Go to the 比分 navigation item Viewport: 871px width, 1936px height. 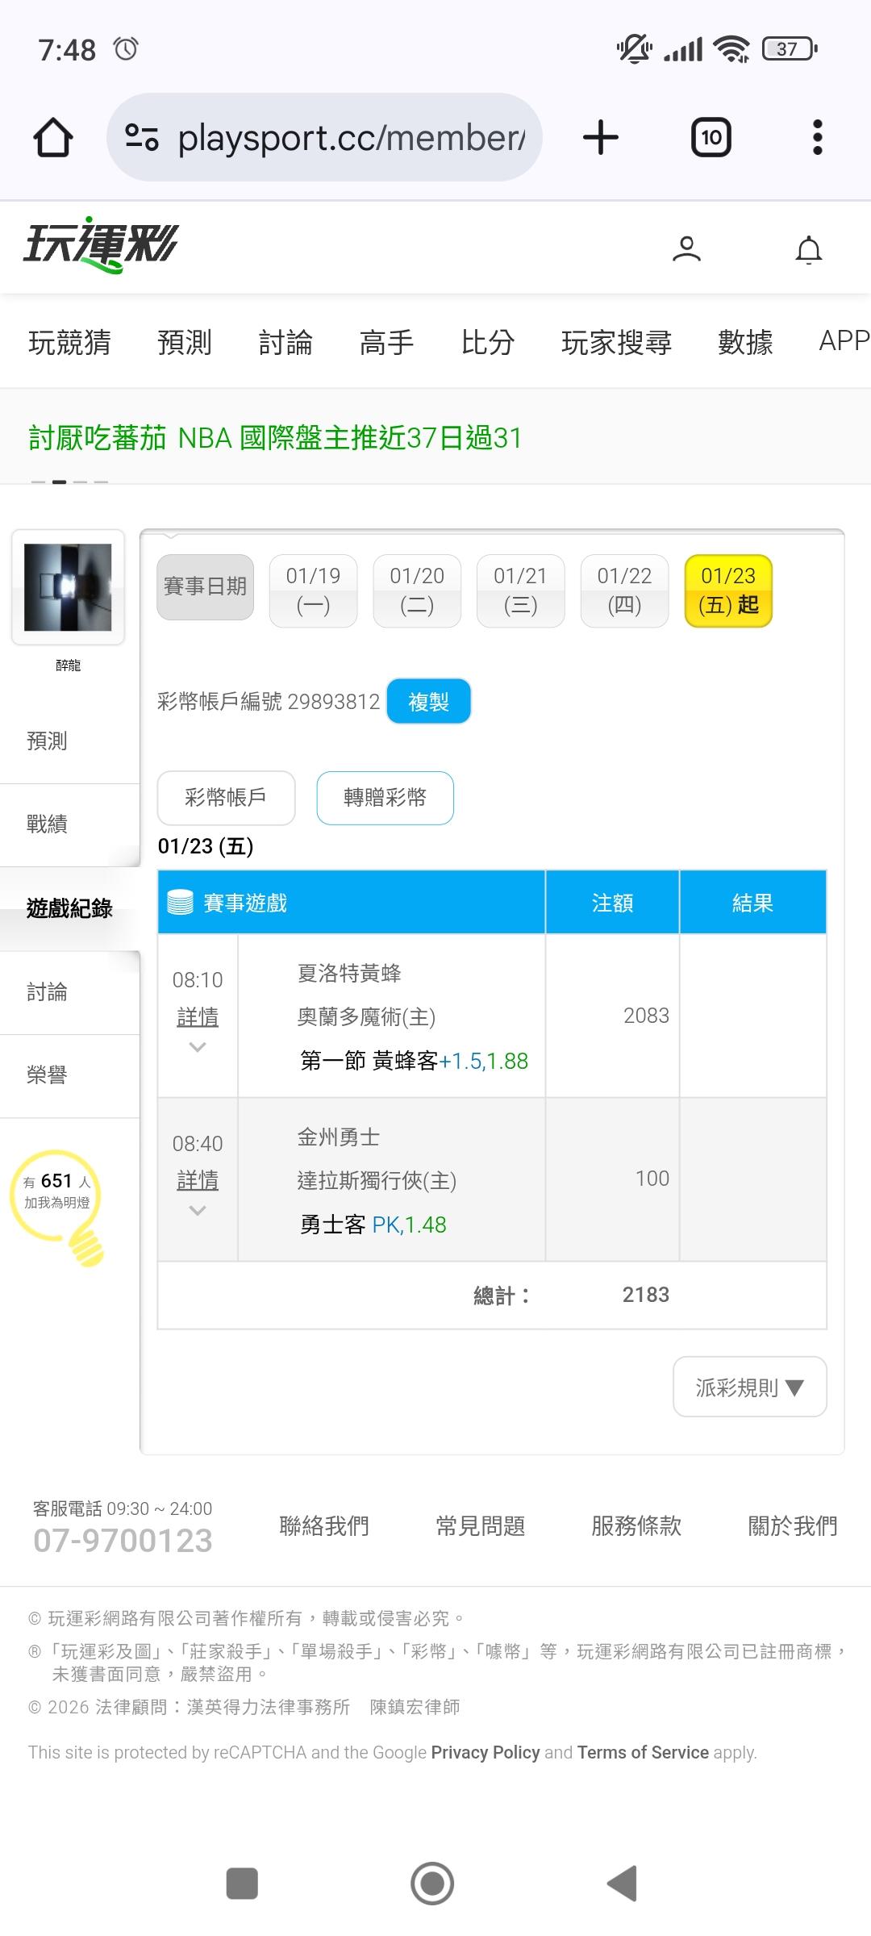(x=487, y=342)
